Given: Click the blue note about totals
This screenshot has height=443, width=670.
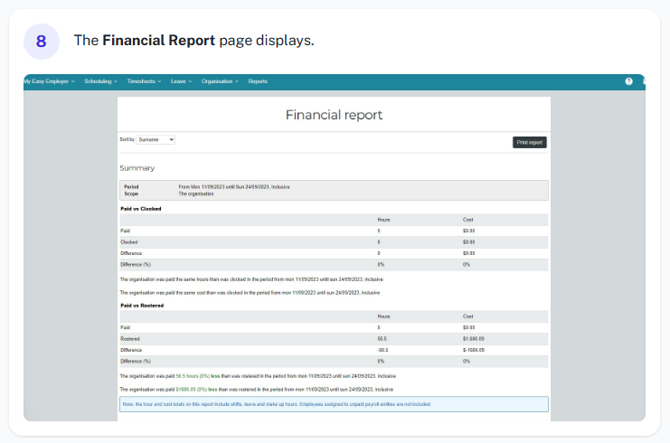Looking at the screenshot, I should click(334, 404).
